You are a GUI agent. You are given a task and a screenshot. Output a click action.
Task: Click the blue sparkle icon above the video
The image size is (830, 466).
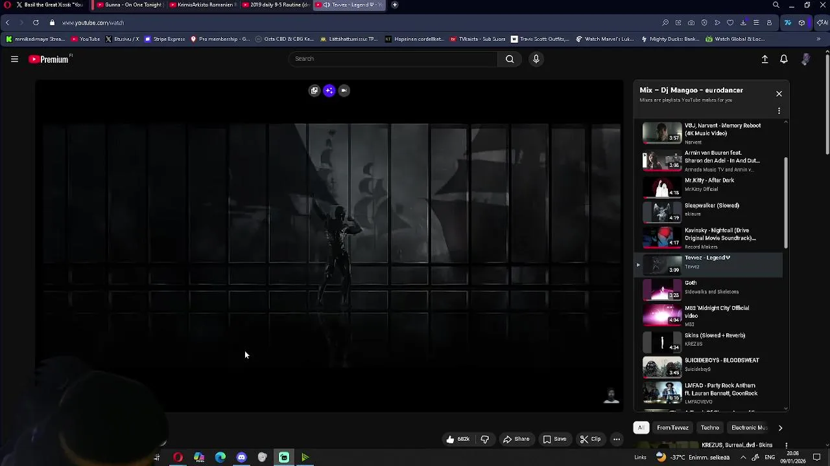click(329, 91)
